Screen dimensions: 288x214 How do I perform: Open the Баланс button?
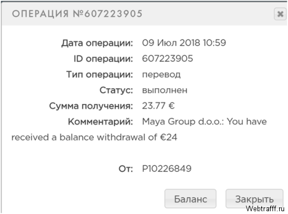[x=191, y=199]
